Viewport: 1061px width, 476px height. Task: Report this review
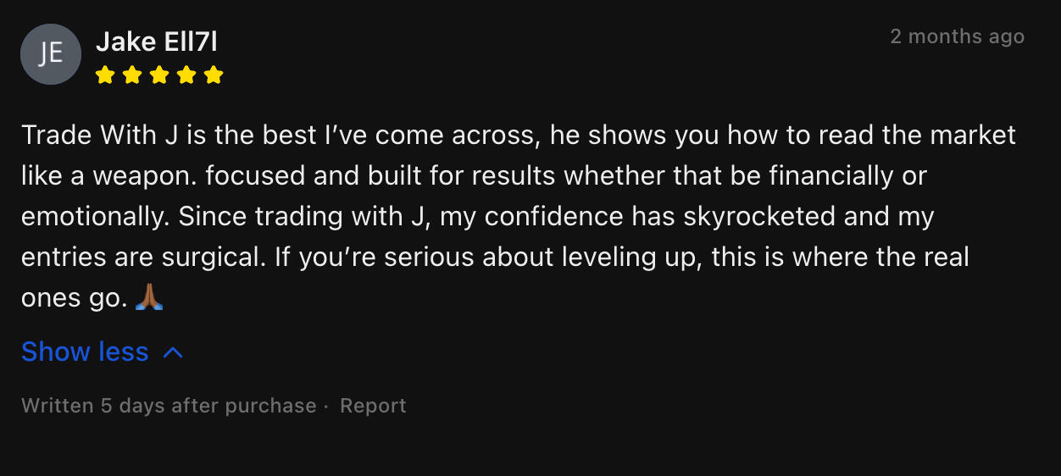[x=373, y=406]
